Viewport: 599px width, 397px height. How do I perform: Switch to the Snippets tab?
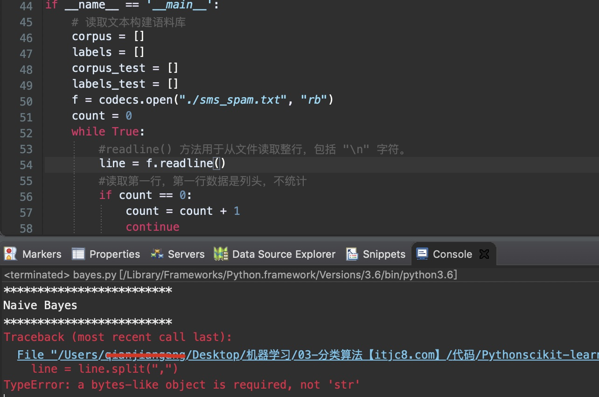point(376,254)
